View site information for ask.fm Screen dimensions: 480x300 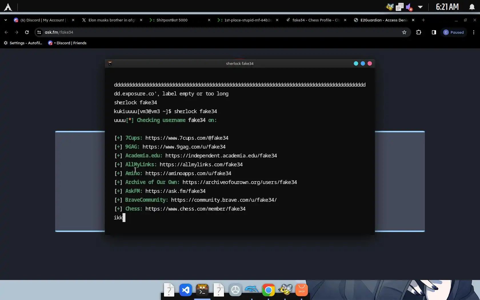39,32
